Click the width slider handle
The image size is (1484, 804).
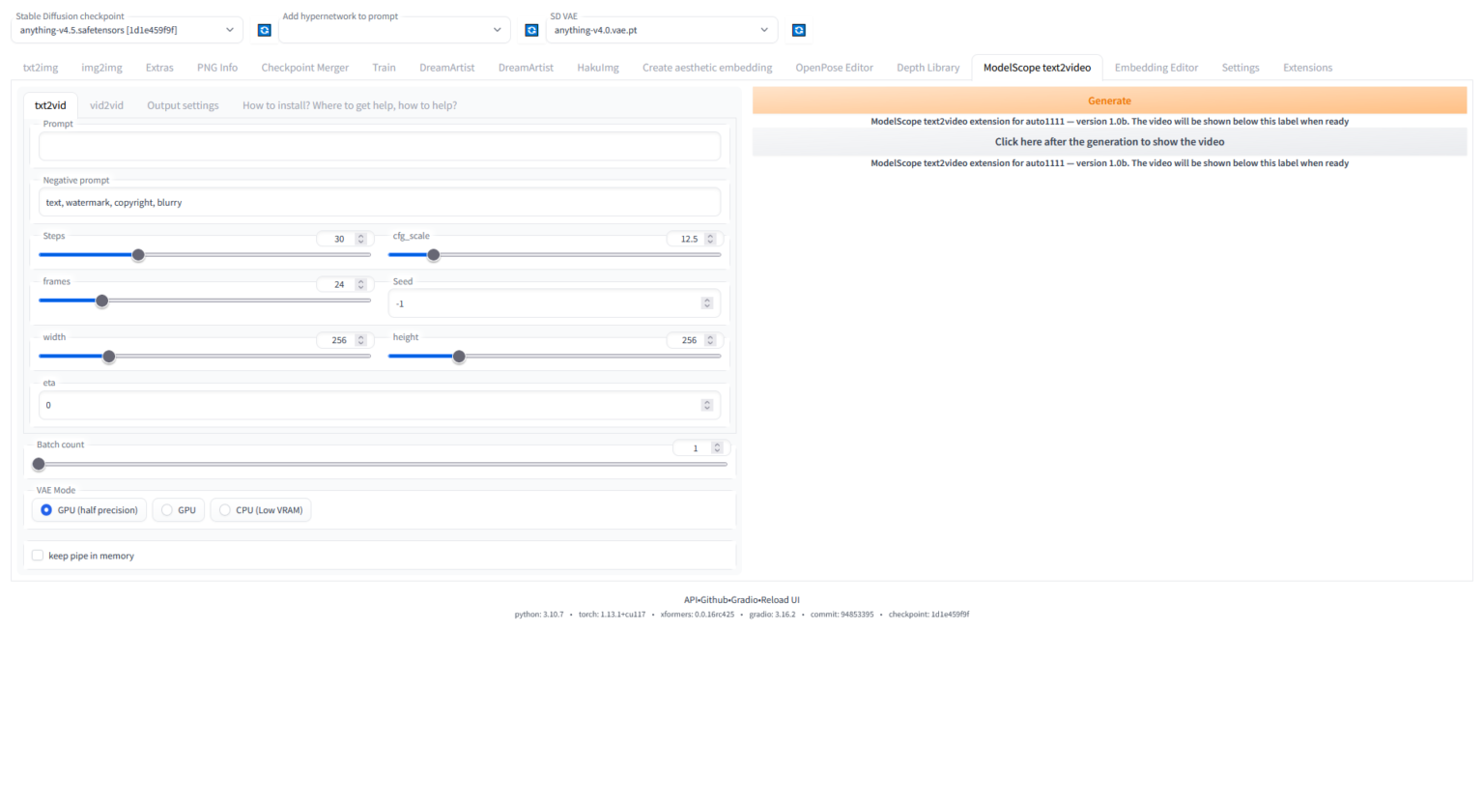point(109,357)
